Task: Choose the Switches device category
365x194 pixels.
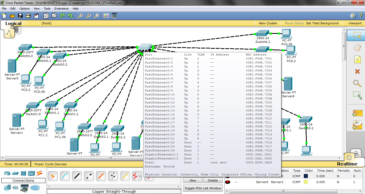Action: (15, 173)
